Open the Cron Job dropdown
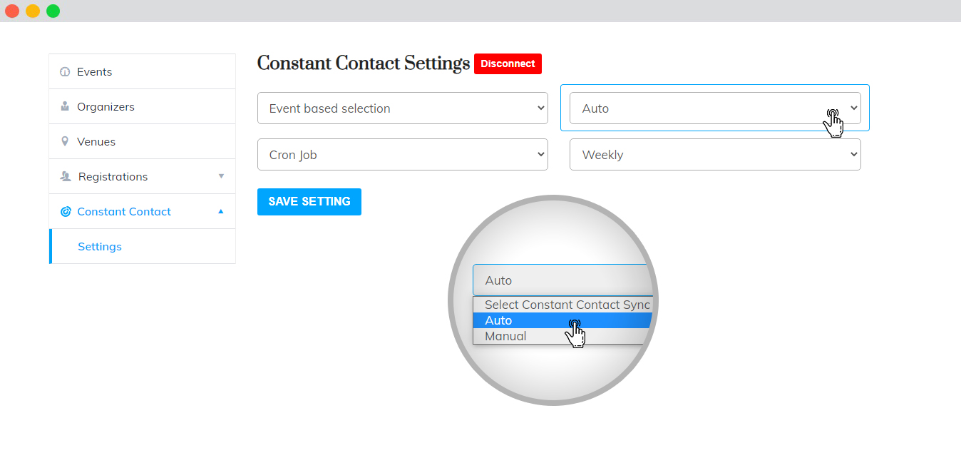Image resolution: width=961 pixels, height=453 pixels. coord(403,155)
